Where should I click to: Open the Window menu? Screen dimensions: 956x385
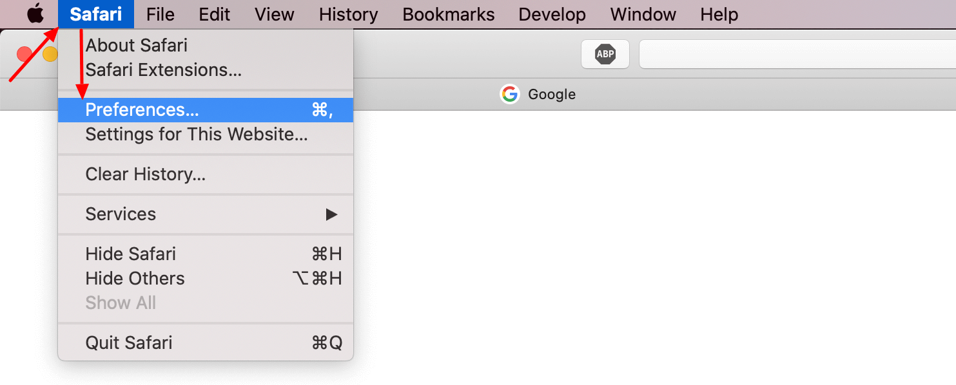click(x=643, y=14)
